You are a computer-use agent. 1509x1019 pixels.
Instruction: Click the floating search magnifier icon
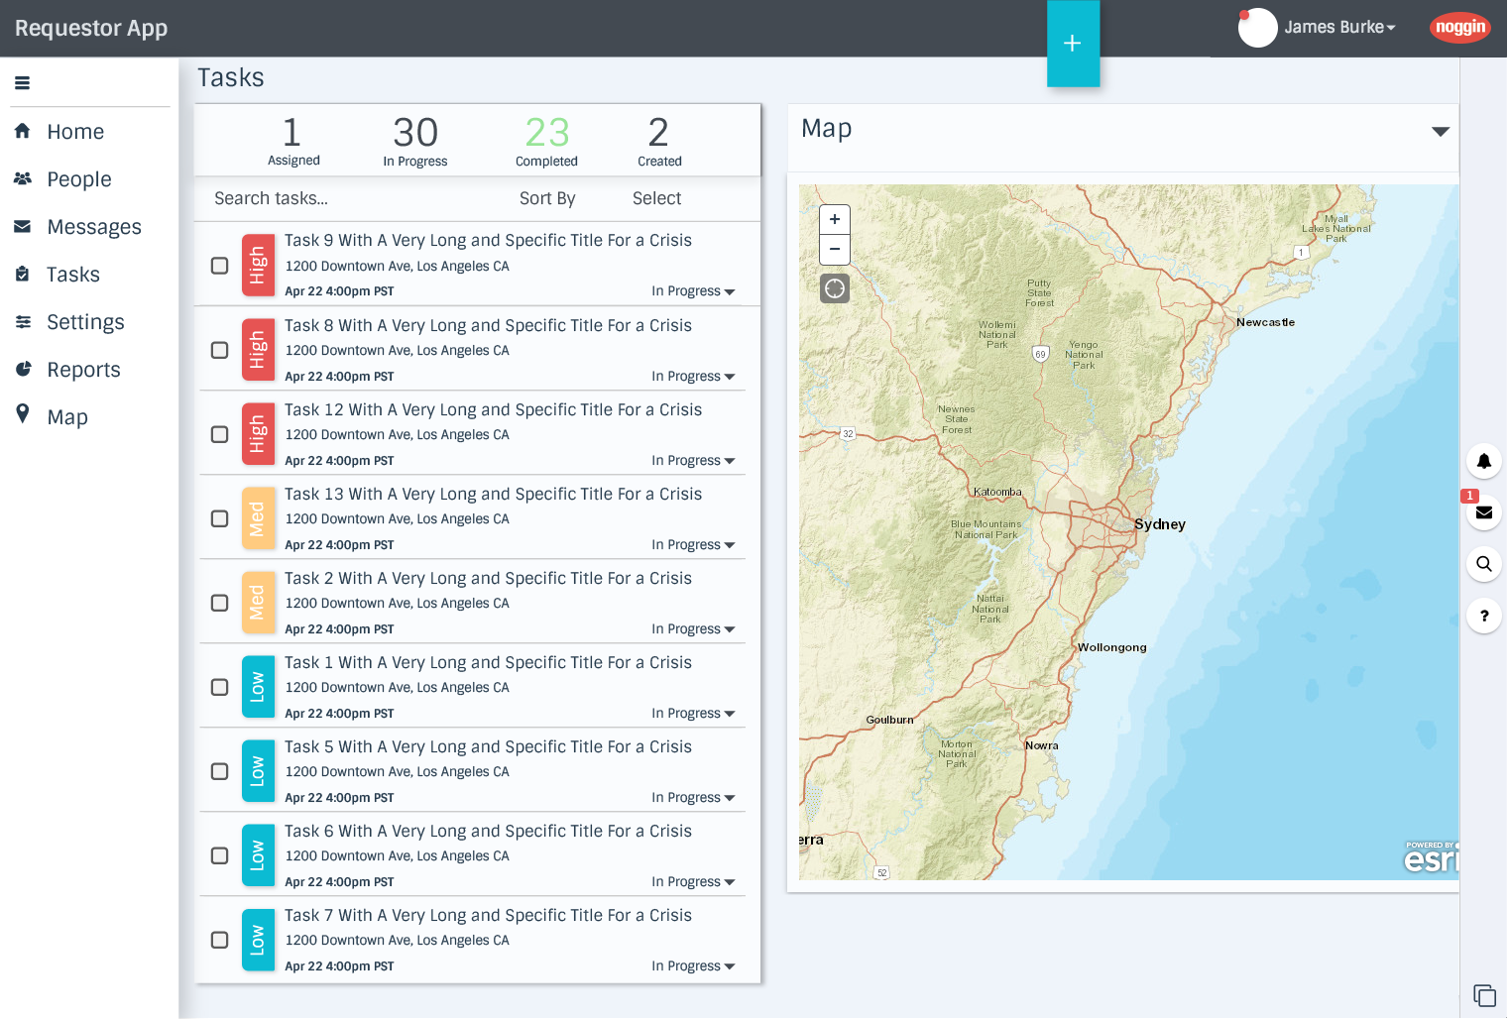[x=1484, y=564]
